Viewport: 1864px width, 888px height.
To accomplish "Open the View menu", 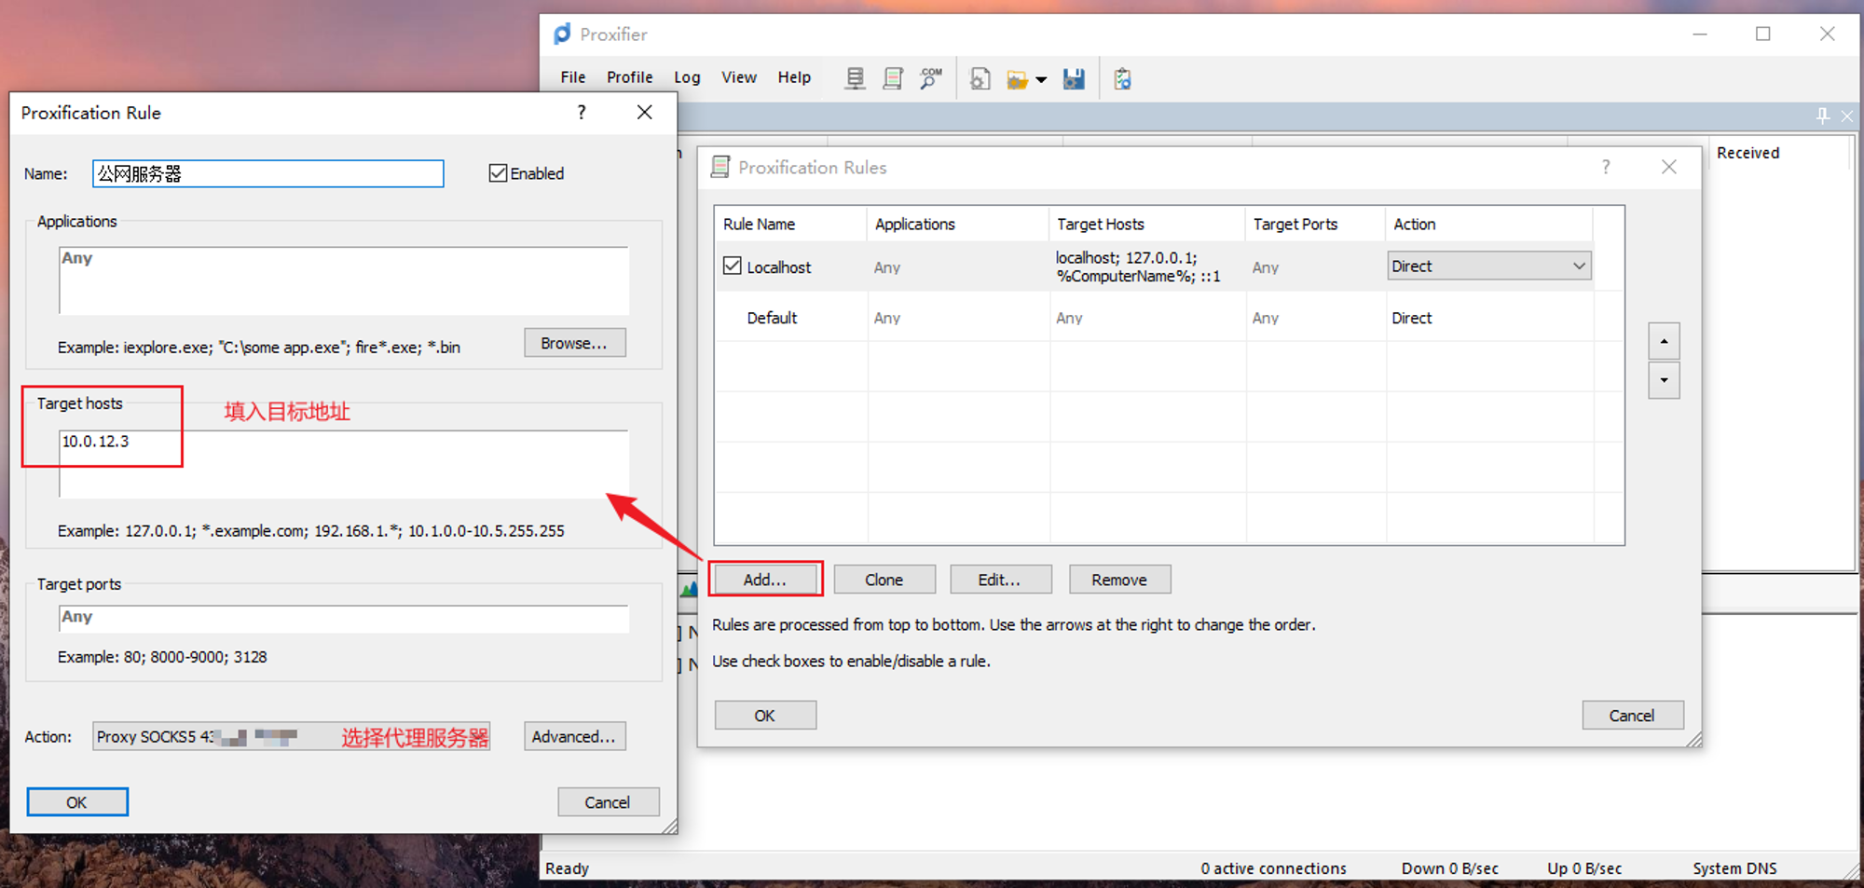I will click(738, 77).
